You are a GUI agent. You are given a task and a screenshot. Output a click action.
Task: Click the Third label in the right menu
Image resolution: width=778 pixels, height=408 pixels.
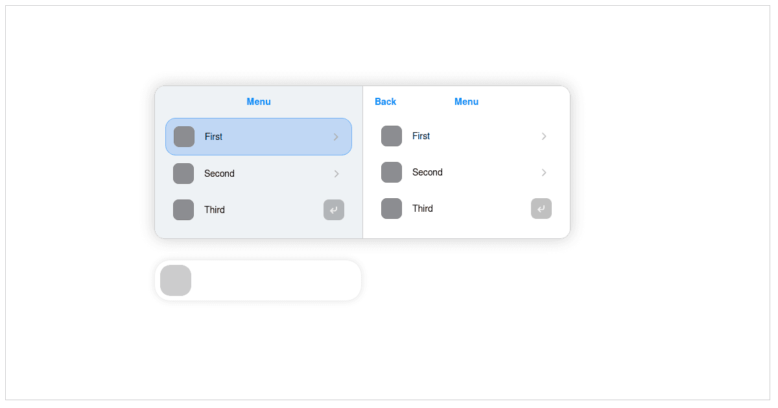point(423,209)
